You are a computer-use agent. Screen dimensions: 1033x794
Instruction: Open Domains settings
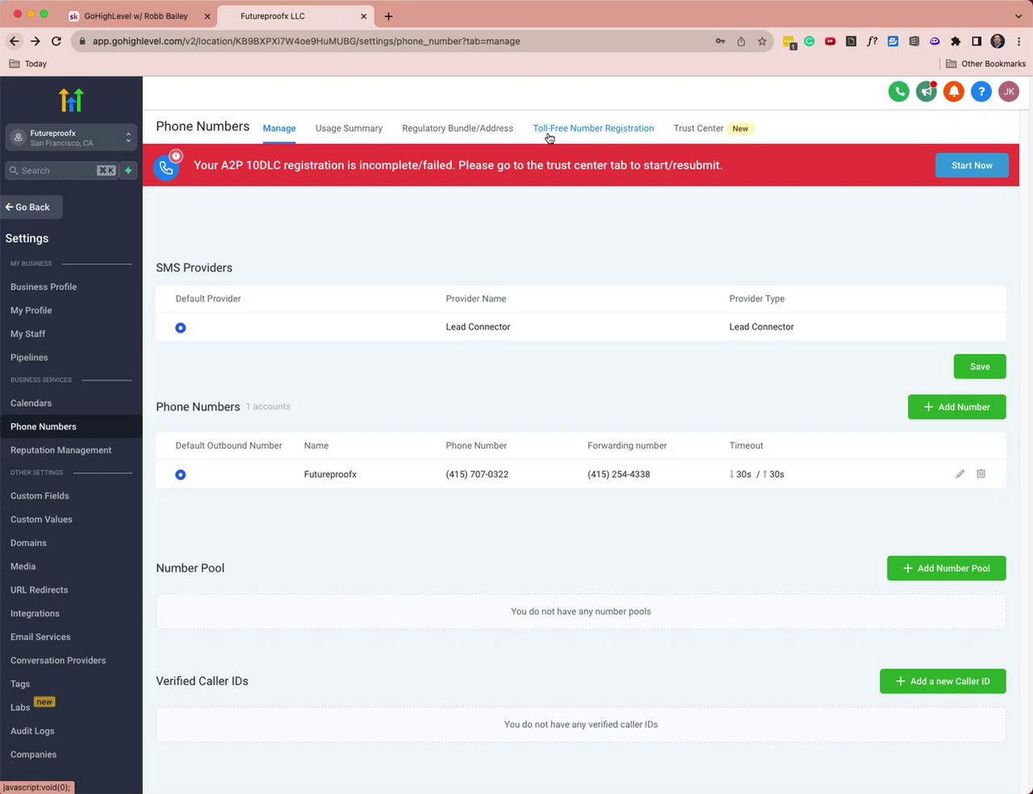point(28,542)
